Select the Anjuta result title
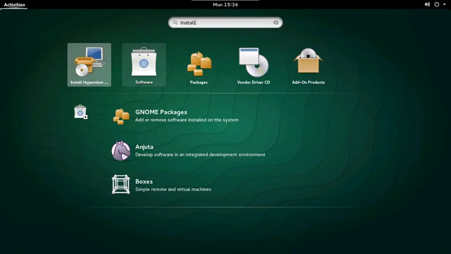 144,147
